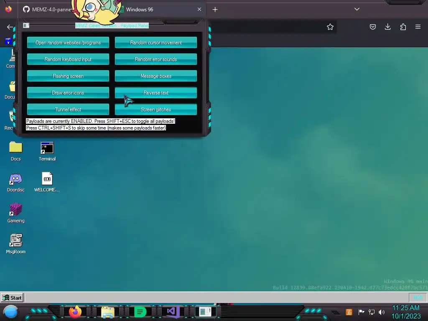Open the volume speaker tray icon
428x321 pixels.
point(382,312)
